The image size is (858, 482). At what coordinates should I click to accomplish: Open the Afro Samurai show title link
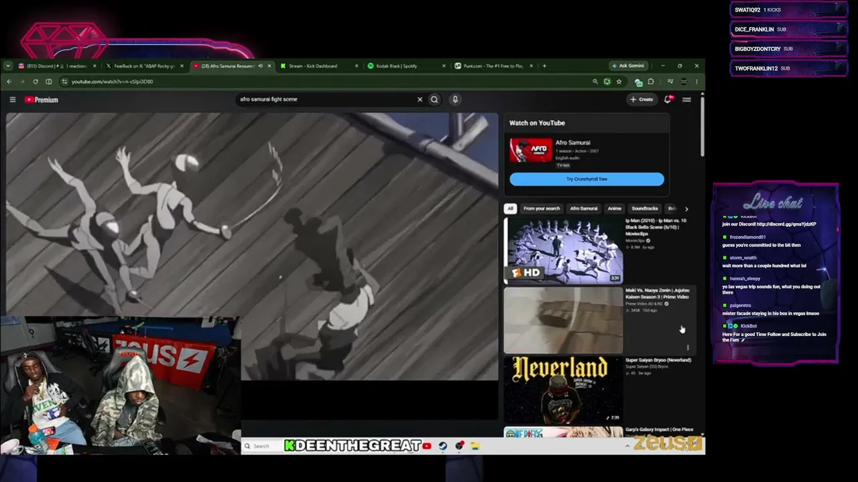click(x=573, y=143)
